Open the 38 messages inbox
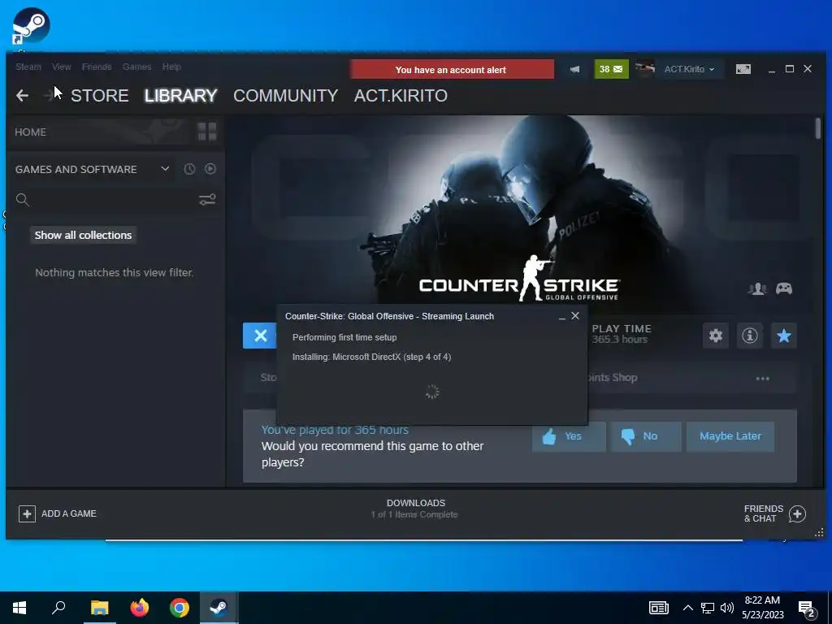 pyautogui.click(x=611, y=70)
